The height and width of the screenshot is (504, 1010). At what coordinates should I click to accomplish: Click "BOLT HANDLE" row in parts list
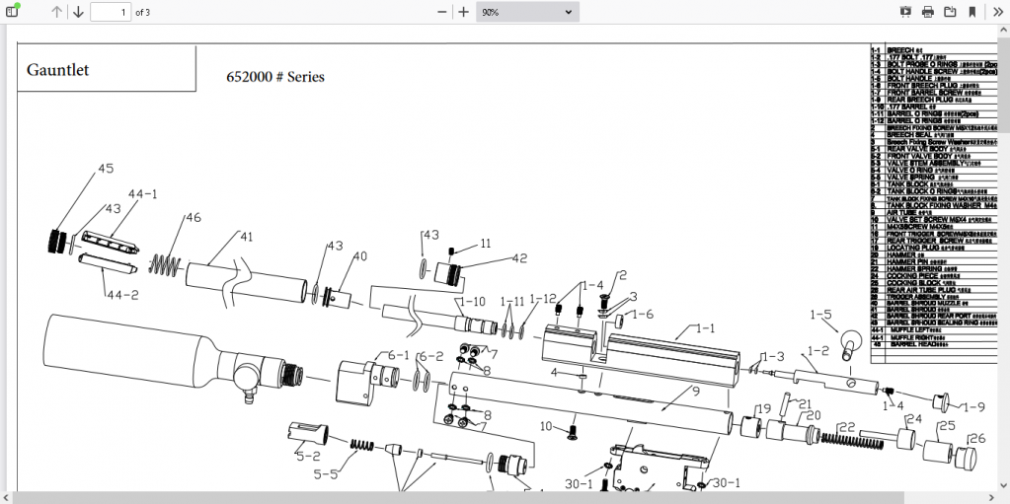click(x=934, y=78)
